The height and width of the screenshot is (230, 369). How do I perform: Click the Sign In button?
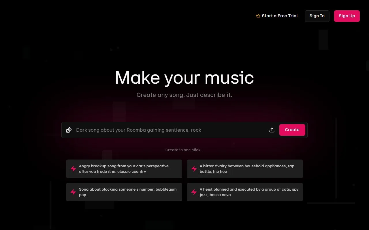pos(317,16)
